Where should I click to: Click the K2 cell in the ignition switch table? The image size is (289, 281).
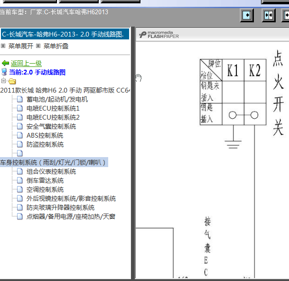[x=255, y=70]
